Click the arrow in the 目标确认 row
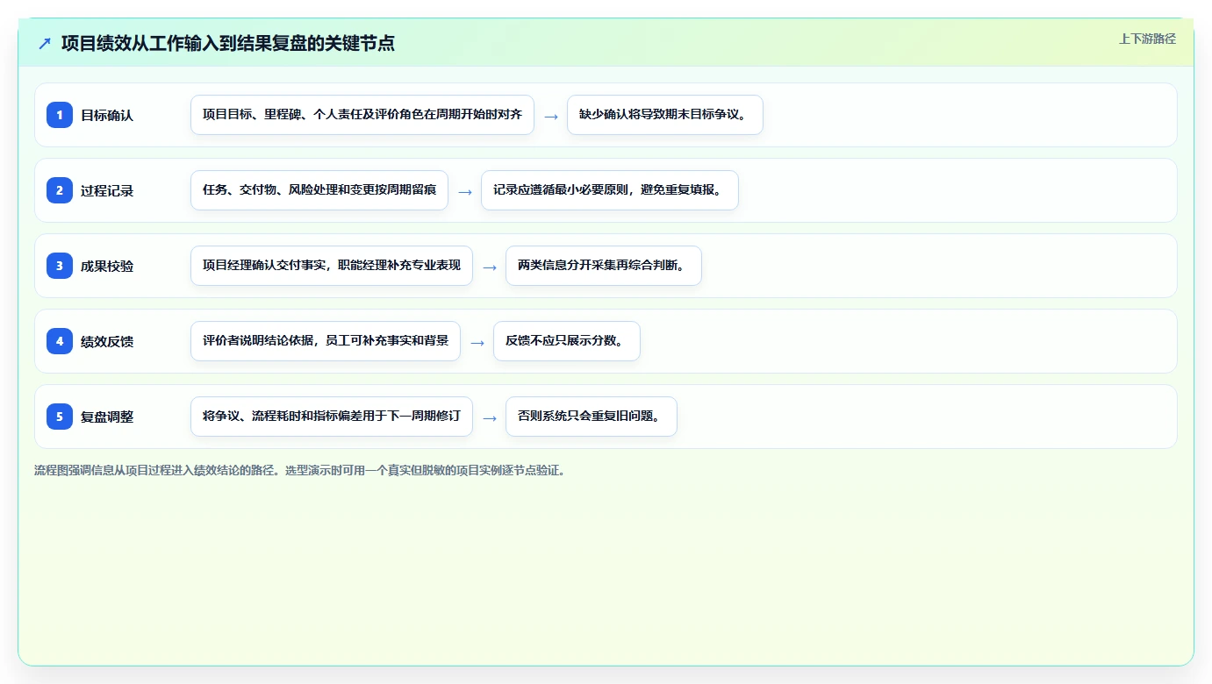The width and height of the screenshot is (1212, 684). (551, 116)
